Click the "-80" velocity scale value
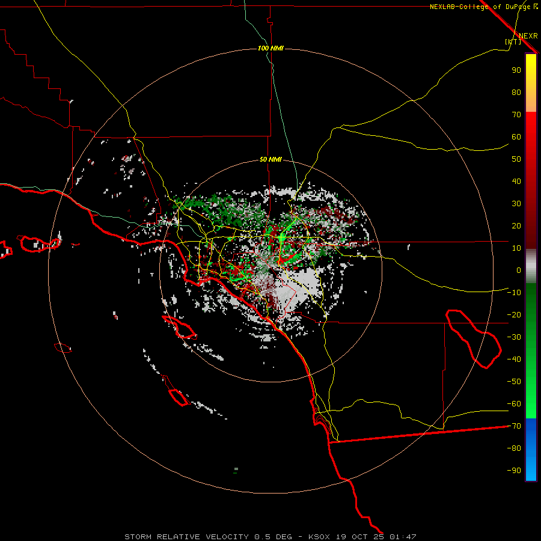 514,448
